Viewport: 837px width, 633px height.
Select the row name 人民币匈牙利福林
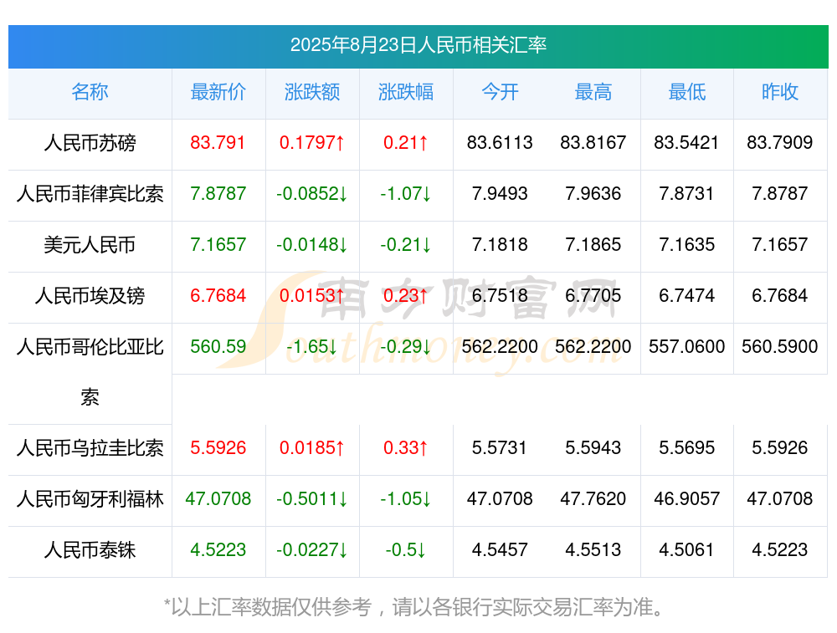(90, 499)
